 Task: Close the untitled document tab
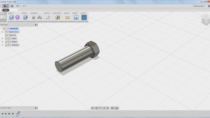(x=19, y=10)
